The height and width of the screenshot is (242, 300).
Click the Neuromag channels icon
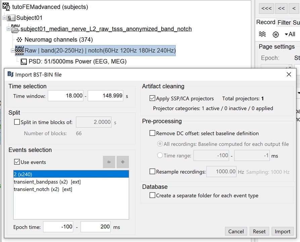pyautogui.click(x=19, y=40)
